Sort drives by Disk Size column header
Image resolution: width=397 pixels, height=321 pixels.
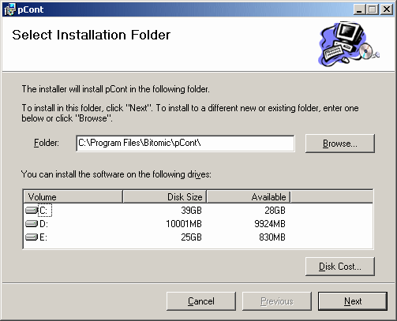(x=165, y=197)
